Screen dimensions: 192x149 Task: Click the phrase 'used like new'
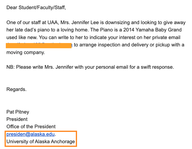[x=22, y=38]
